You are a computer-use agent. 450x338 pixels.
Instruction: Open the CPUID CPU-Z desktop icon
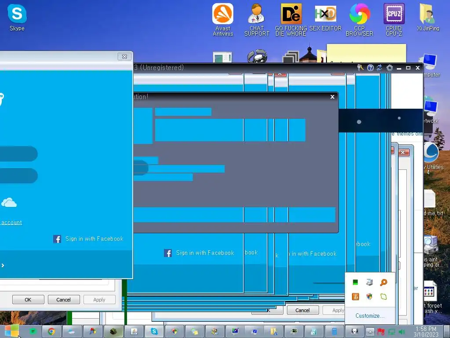pyautogui.click(x=394, y=19)
